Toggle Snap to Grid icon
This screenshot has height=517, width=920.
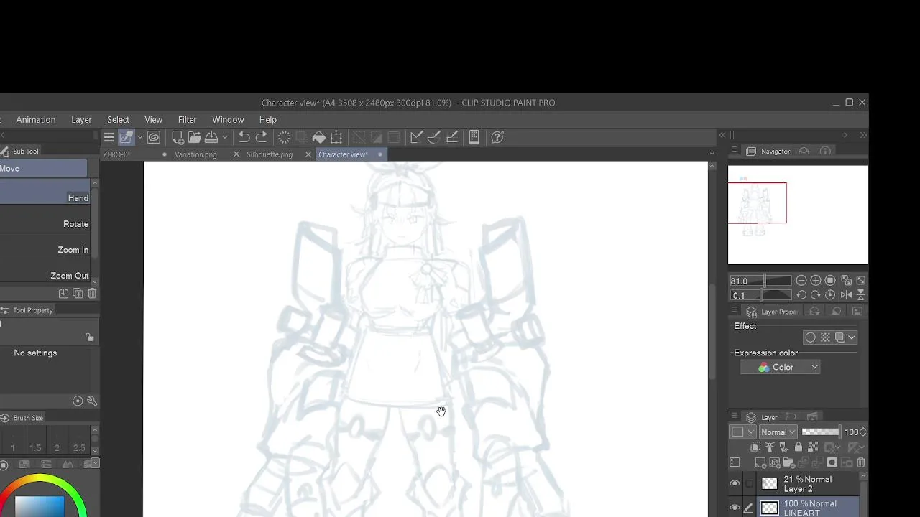tap(452, 137)
